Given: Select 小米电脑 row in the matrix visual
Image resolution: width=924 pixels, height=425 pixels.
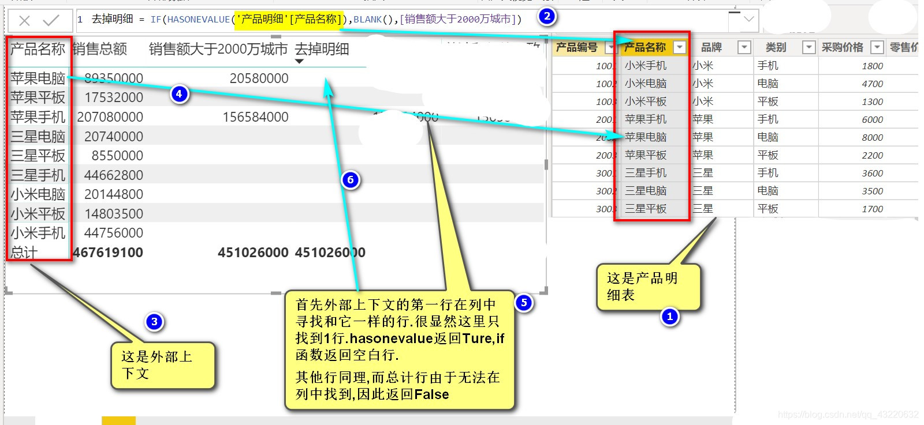Looking at the screenshot, I should [x=38, y=194].
